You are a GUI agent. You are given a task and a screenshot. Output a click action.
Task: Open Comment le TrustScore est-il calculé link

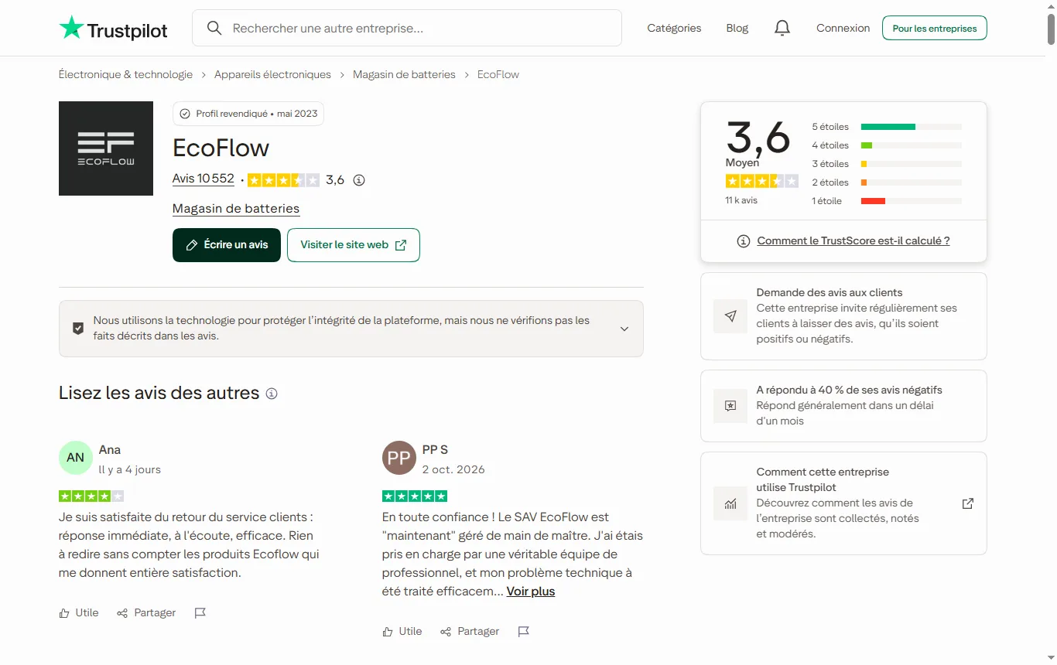coord(853,240)
